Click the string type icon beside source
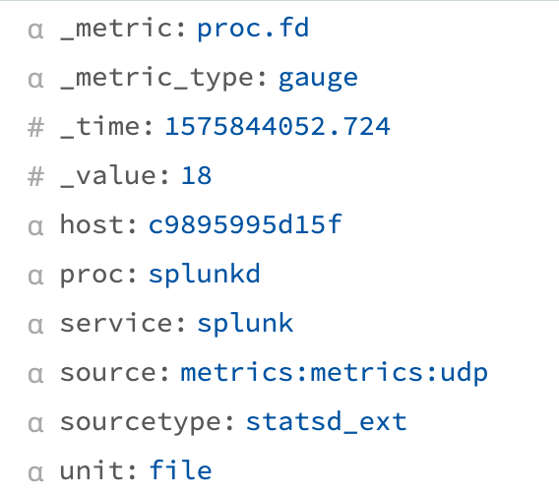This screenshot has width=559, height=496. pos(35,375)
